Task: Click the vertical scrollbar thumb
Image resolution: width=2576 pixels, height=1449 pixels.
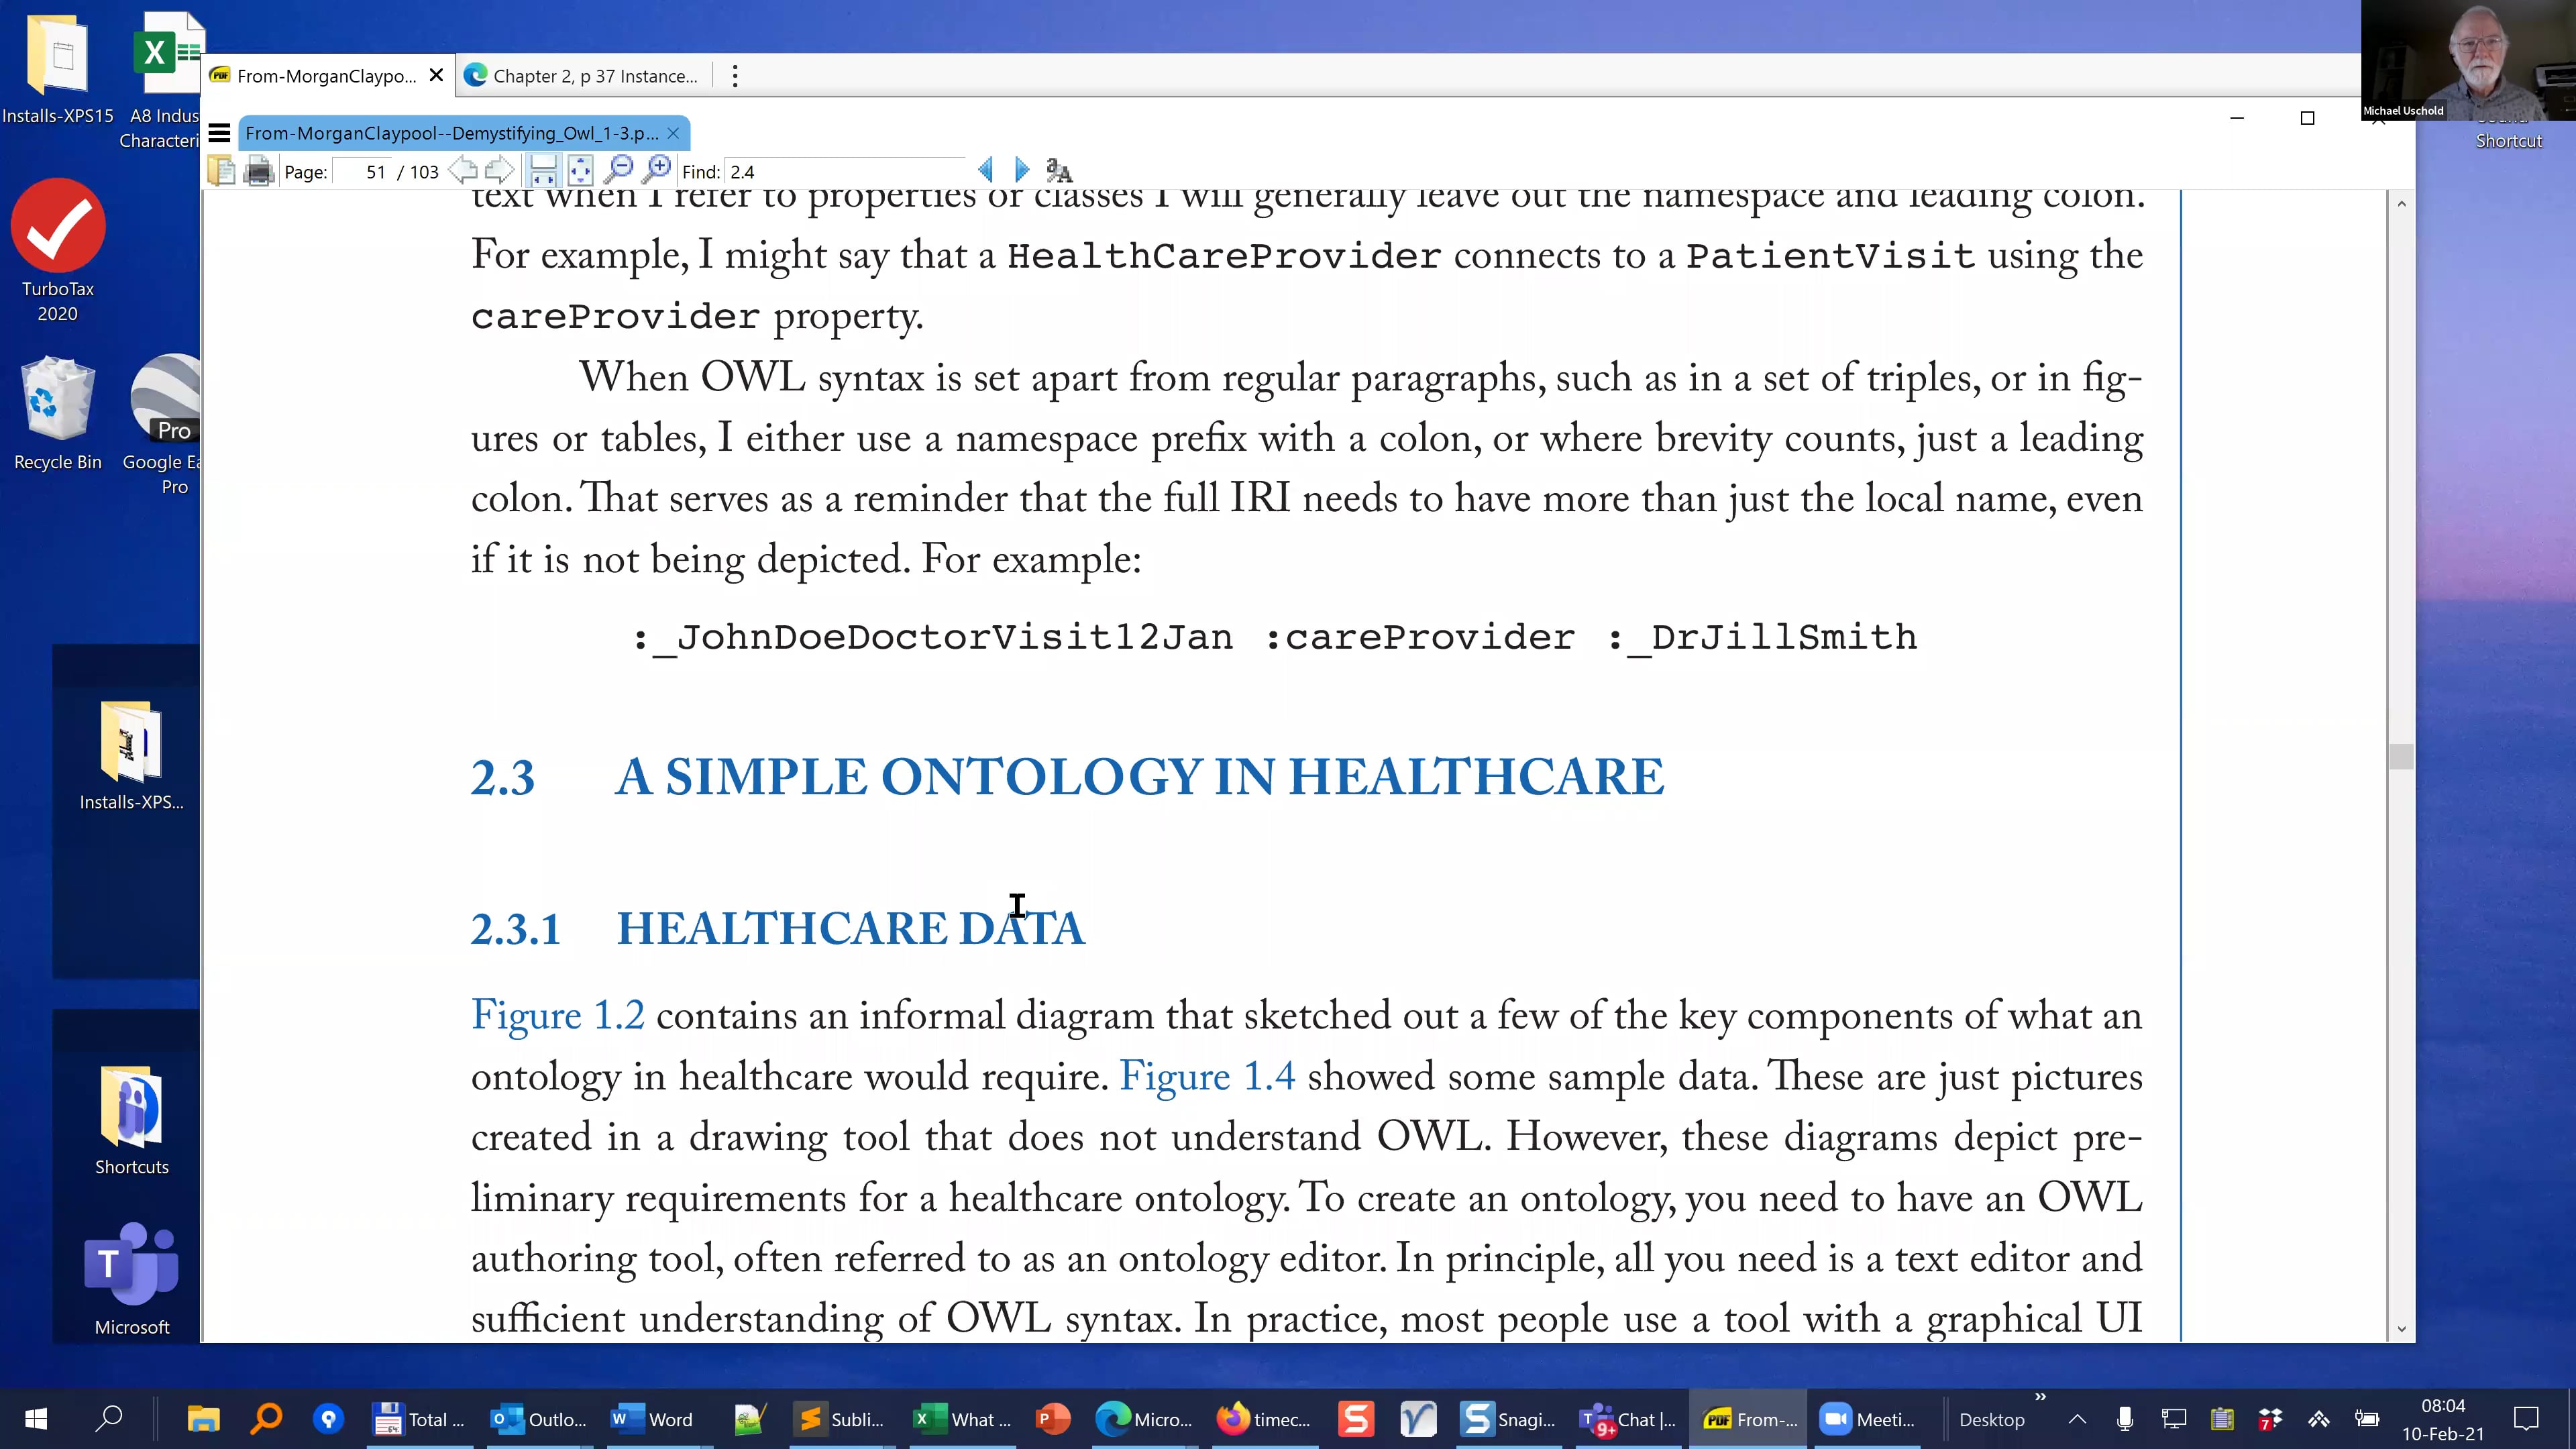Action: tap(2401, 757)
